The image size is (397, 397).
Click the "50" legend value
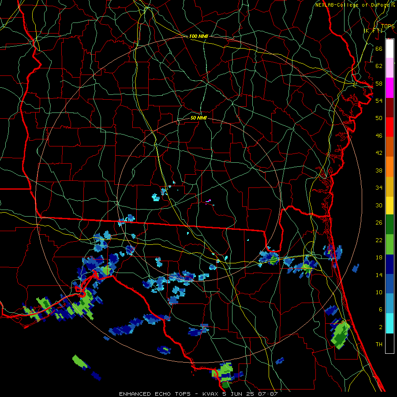coord(379,118)
